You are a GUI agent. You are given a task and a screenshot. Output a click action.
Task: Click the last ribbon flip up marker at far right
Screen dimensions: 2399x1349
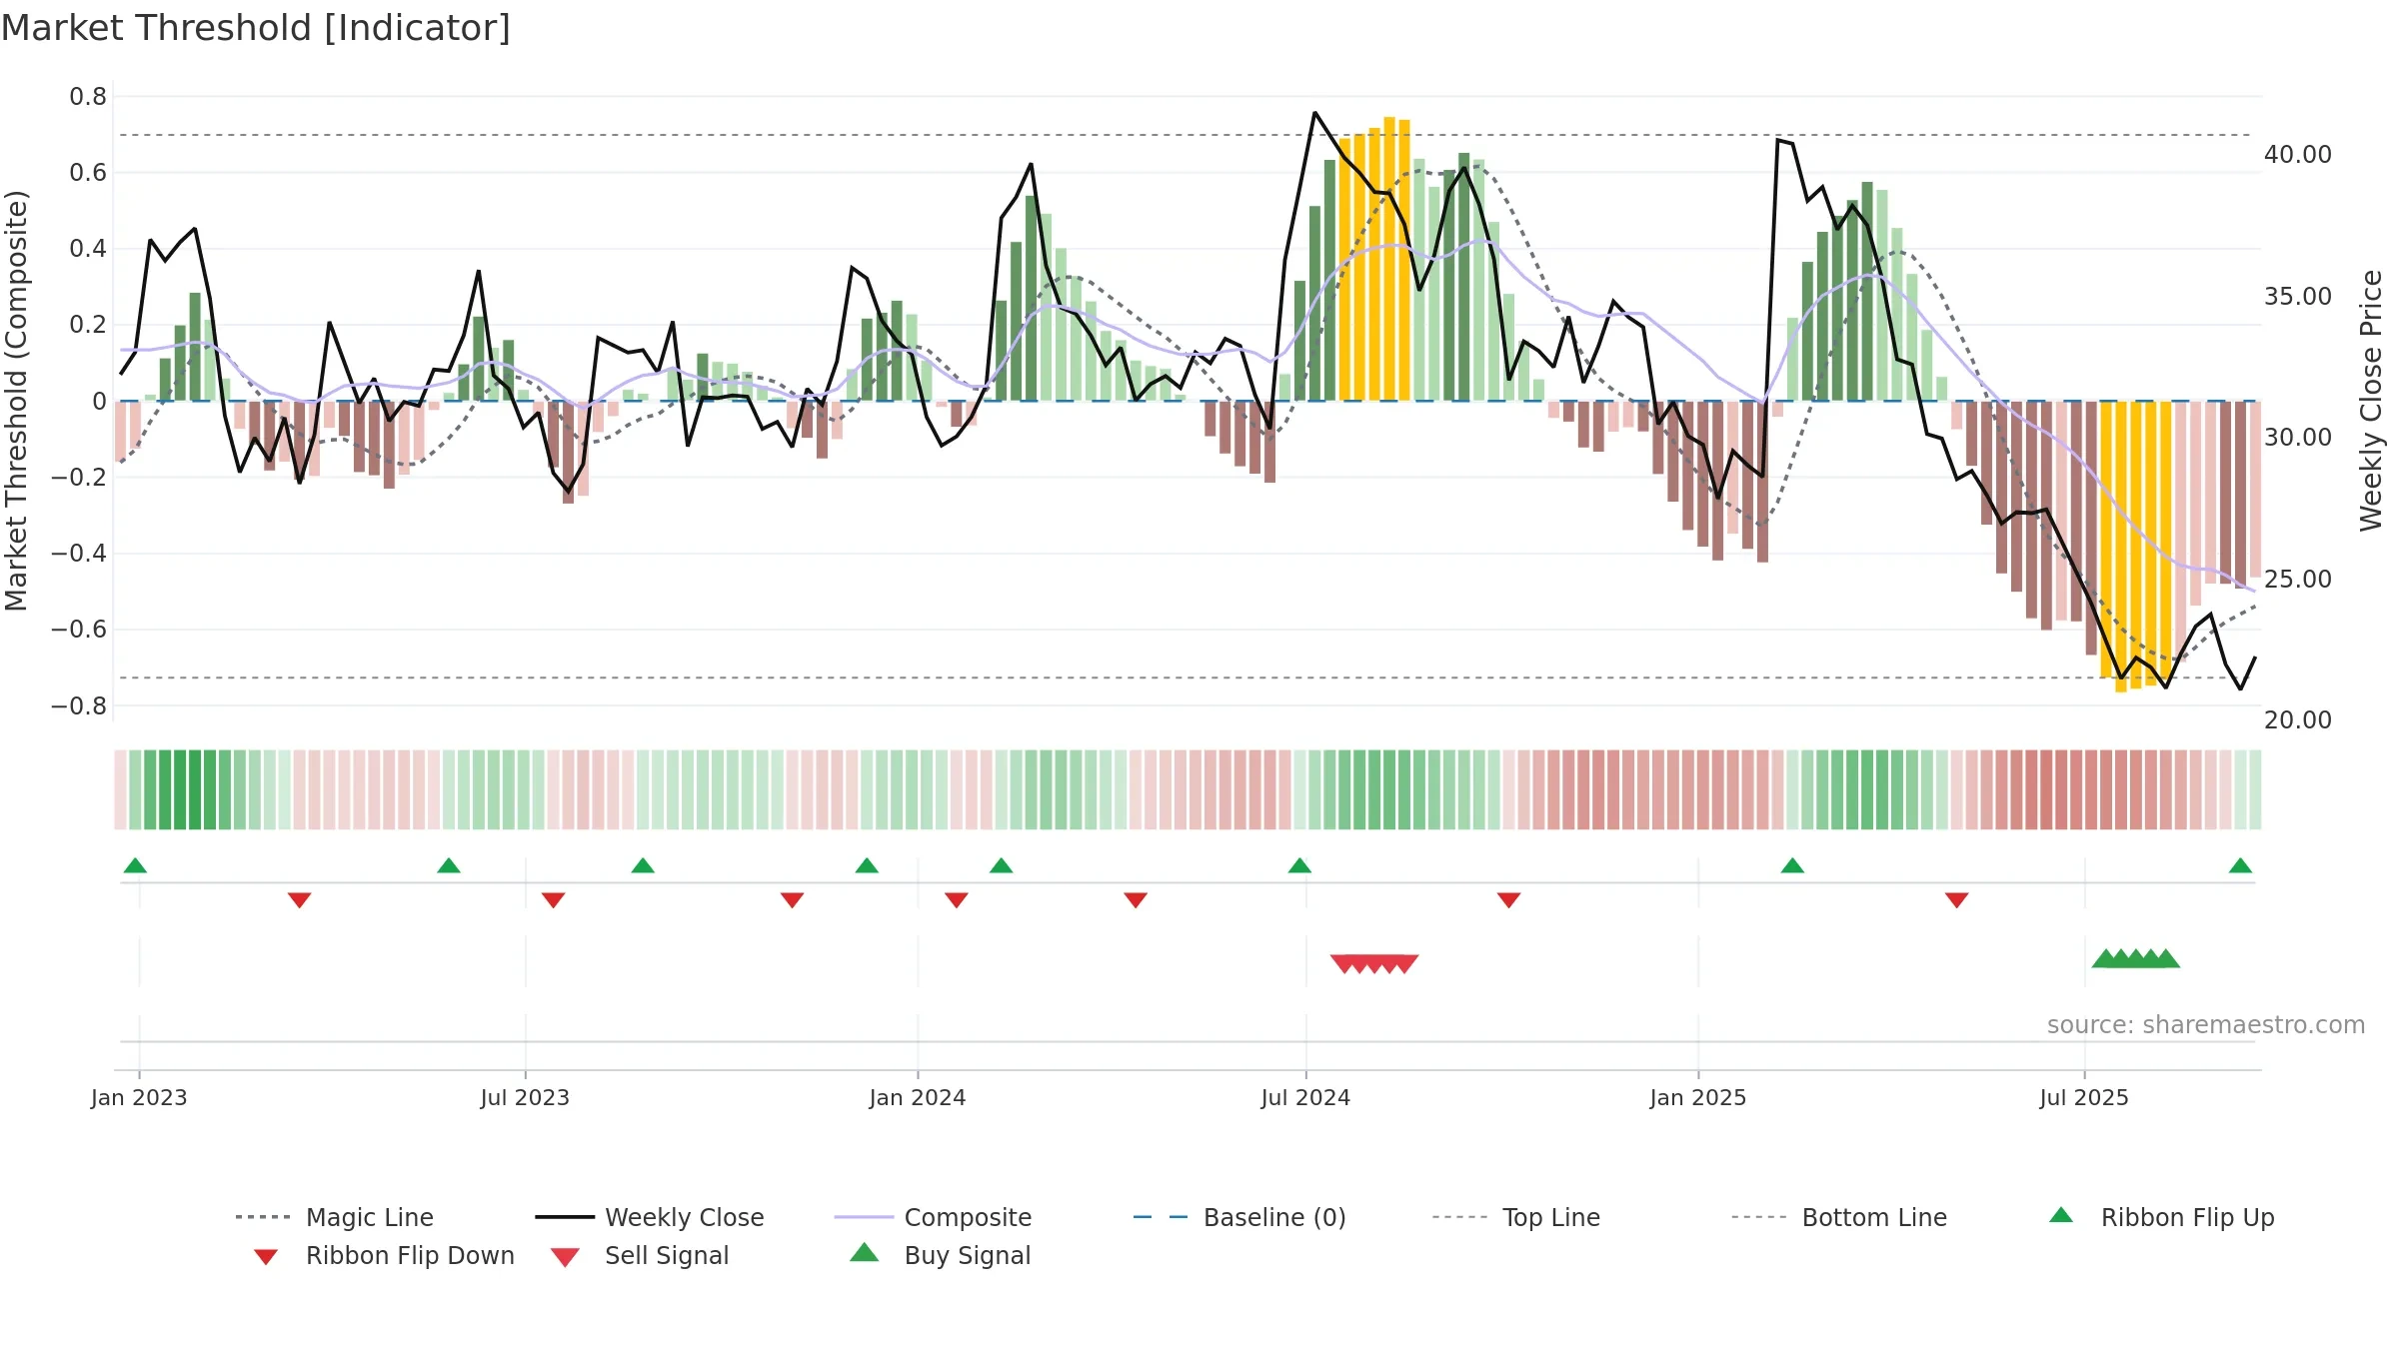point(2240,865)
